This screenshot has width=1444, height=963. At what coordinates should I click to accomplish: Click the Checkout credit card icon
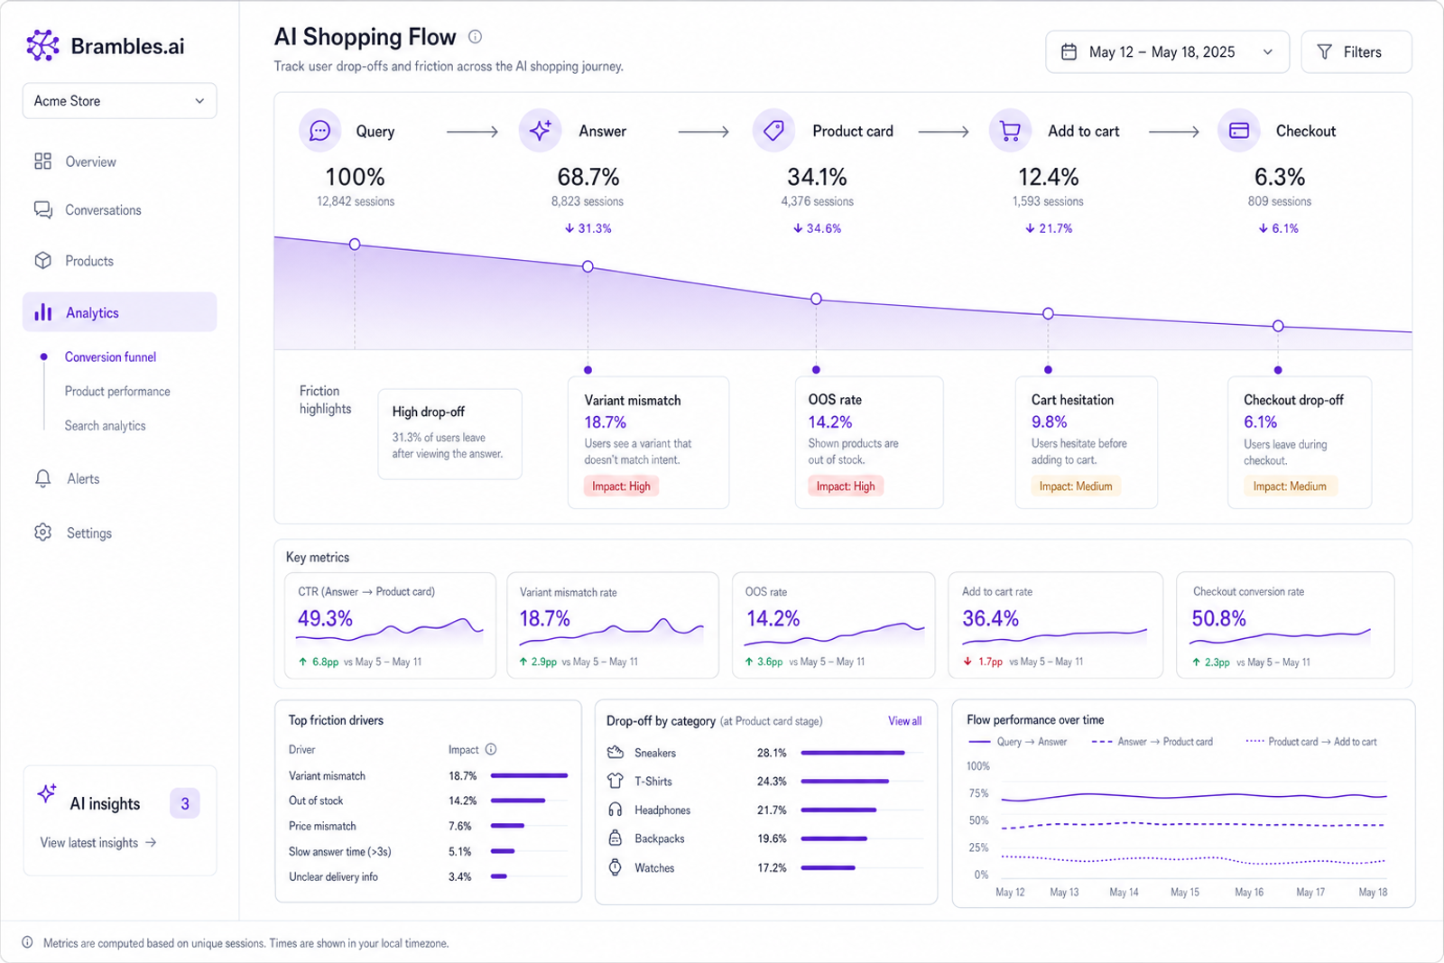click(x=1239, y=131)
